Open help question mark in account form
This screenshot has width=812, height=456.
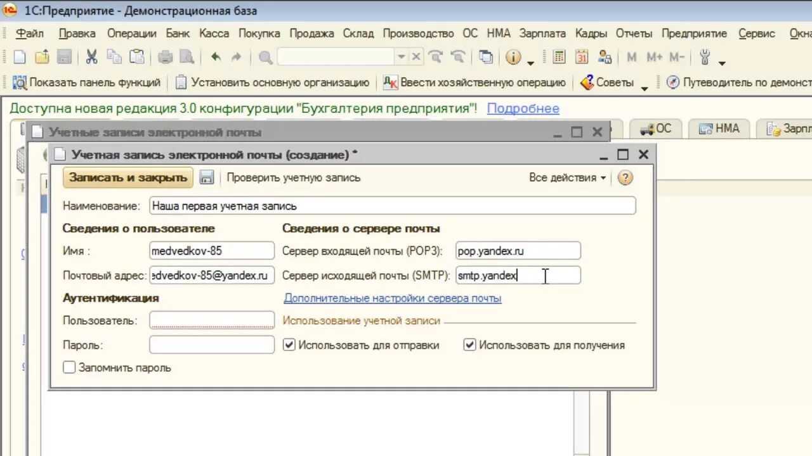[625, 178]
